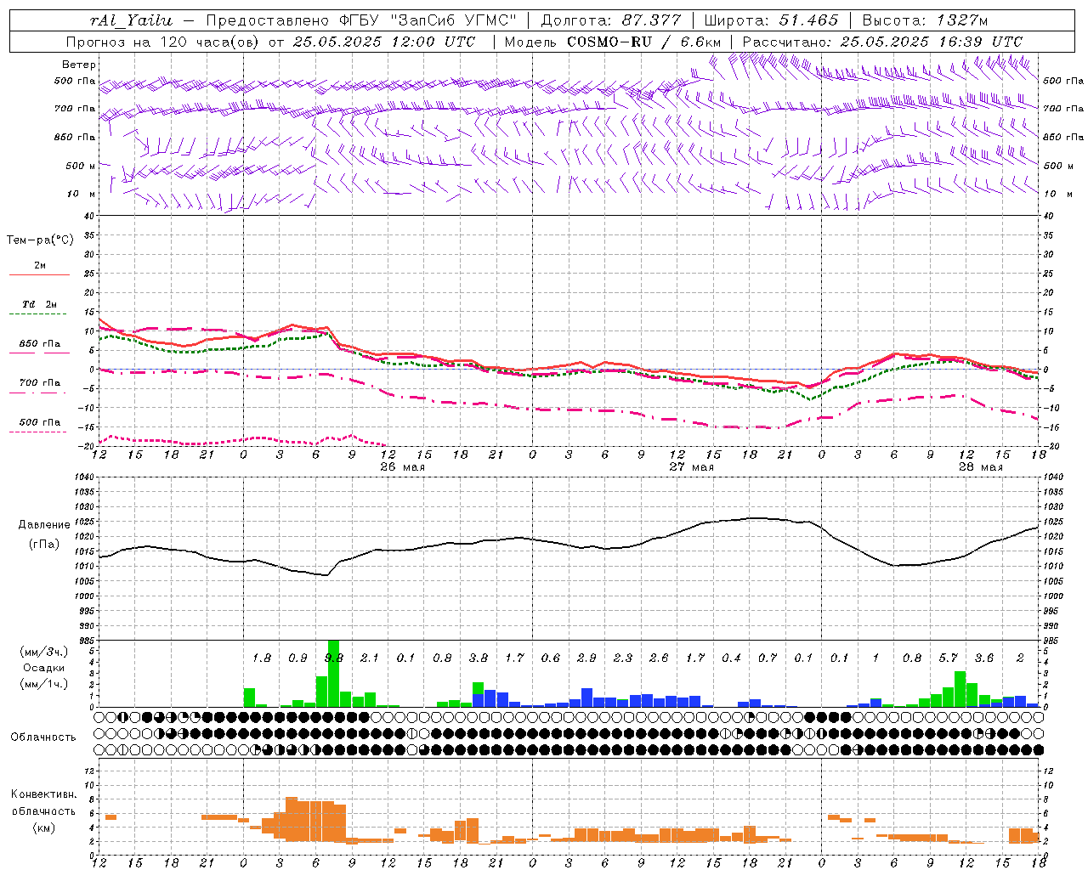Click the (мм/3ч.) units label

click(42, 652)
